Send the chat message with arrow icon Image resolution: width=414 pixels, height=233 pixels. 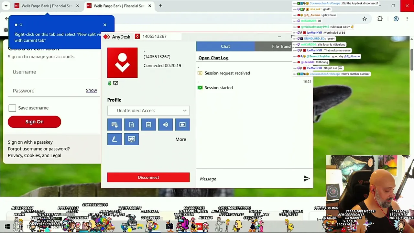[x=307, y=179]
